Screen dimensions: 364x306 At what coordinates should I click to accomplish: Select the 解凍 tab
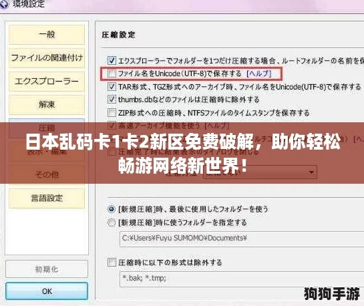tap(47, 105)
